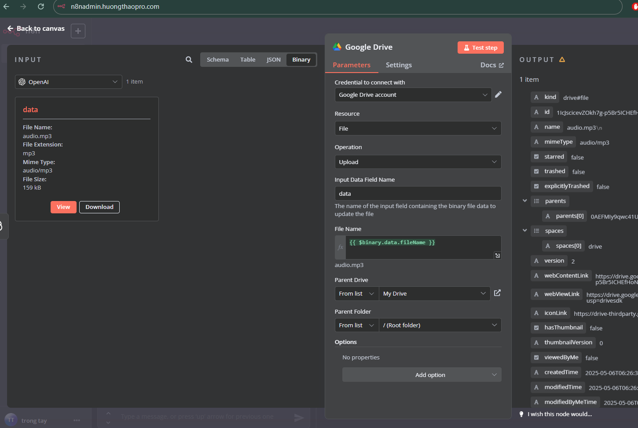Click the iconLink output field label
638x428 pixels.
[556, 313]
